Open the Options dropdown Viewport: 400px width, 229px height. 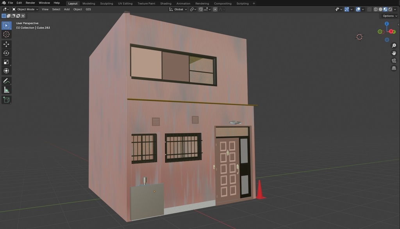[390, 16]
